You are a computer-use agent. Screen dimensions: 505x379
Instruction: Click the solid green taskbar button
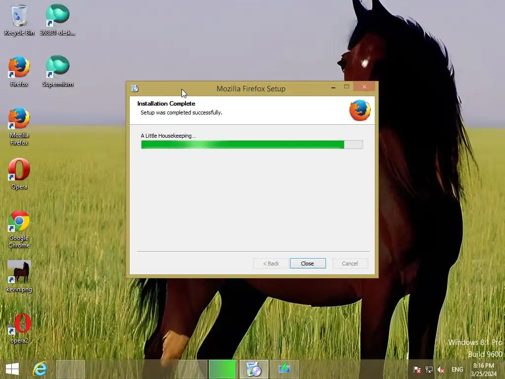pyautogui.click(x=222, y=369)
